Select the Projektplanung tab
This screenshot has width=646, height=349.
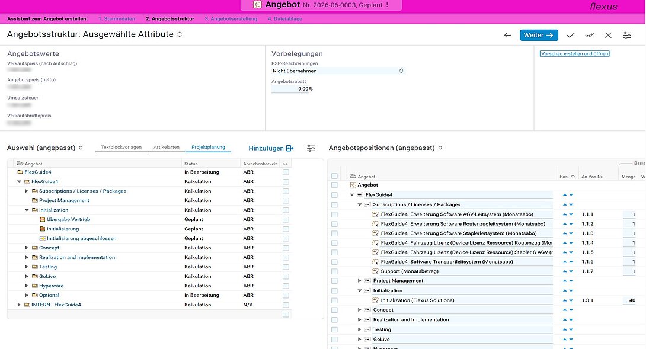tap(208, 147)
